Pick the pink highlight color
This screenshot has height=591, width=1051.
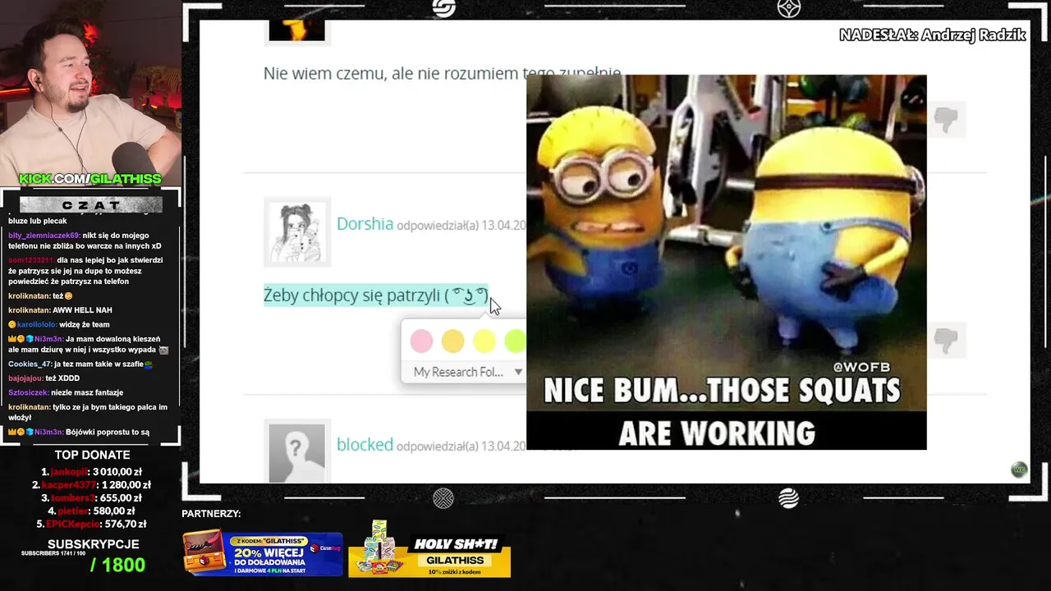(x=421, y=341)
